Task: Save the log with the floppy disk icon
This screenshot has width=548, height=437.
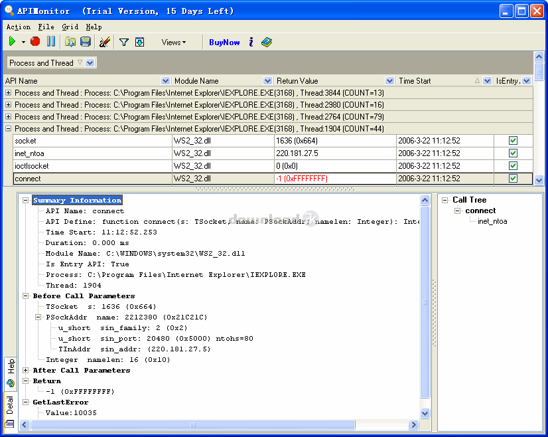Action: coord(86,42)
